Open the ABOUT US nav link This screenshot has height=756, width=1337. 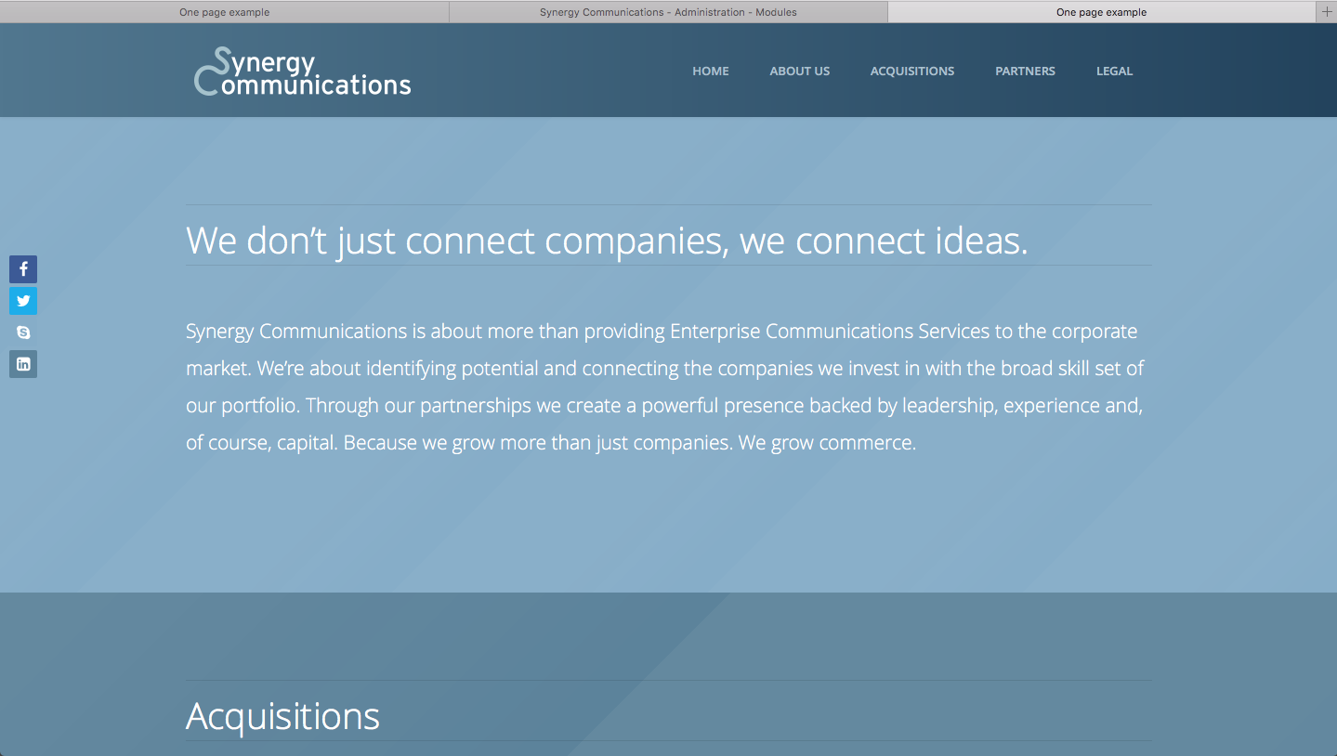800,71
